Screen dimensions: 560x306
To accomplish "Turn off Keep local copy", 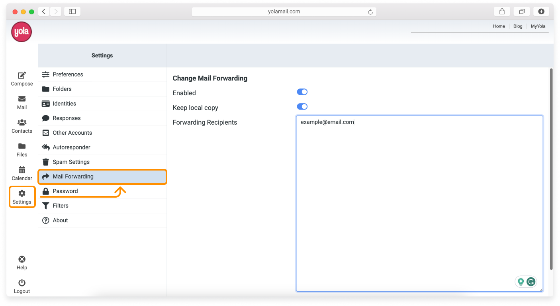I will coord(302,106).
